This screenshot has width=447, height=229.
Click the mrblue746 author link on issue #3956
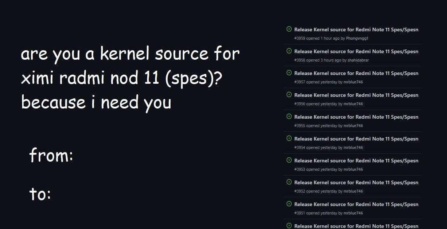coord(353,104)
